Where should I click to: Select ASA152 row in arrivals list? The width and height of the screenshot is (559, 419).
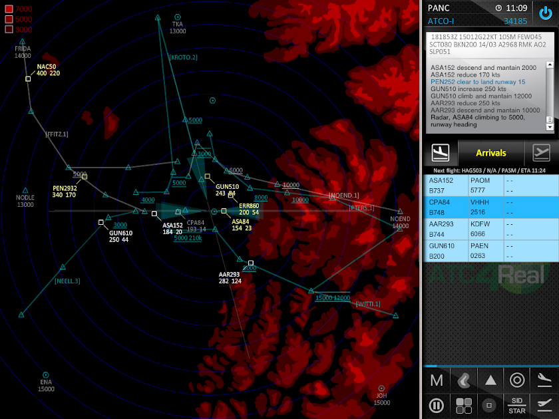click(491, 186)
